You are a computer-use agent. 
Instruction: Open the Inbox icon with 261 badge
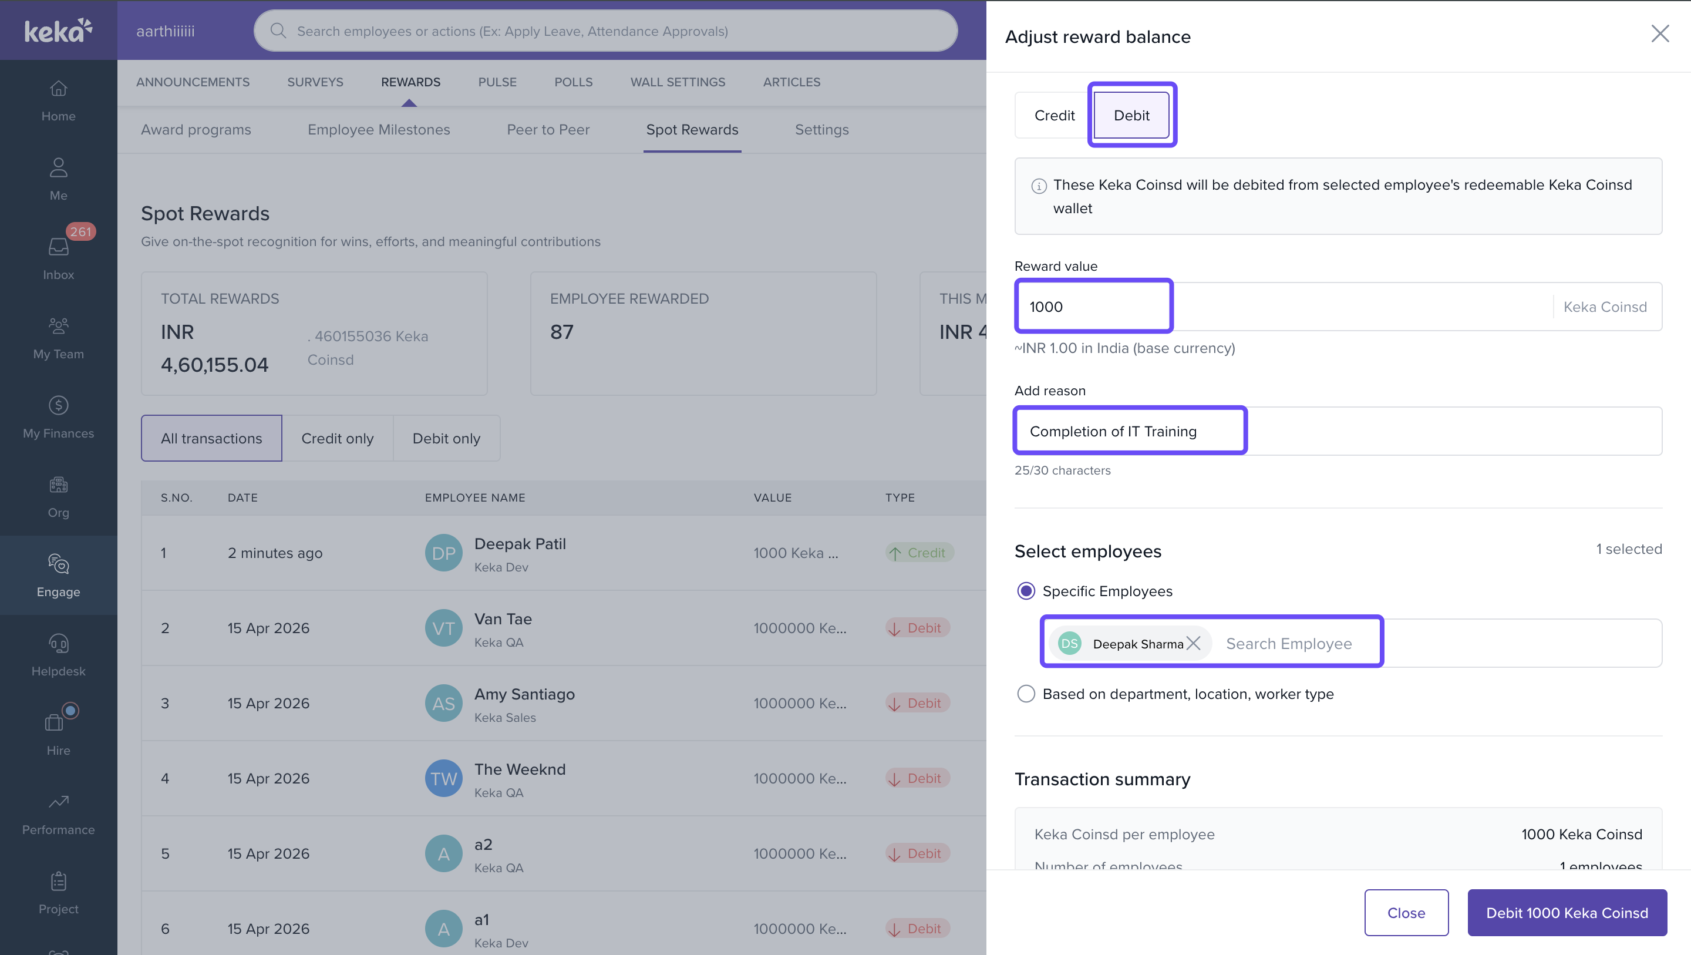(x=59, y=247)
